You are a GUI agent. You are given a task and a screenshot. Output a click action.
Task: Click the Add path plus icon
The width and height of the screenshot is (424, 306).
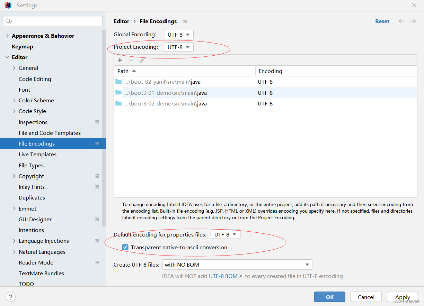click(120, 60)
